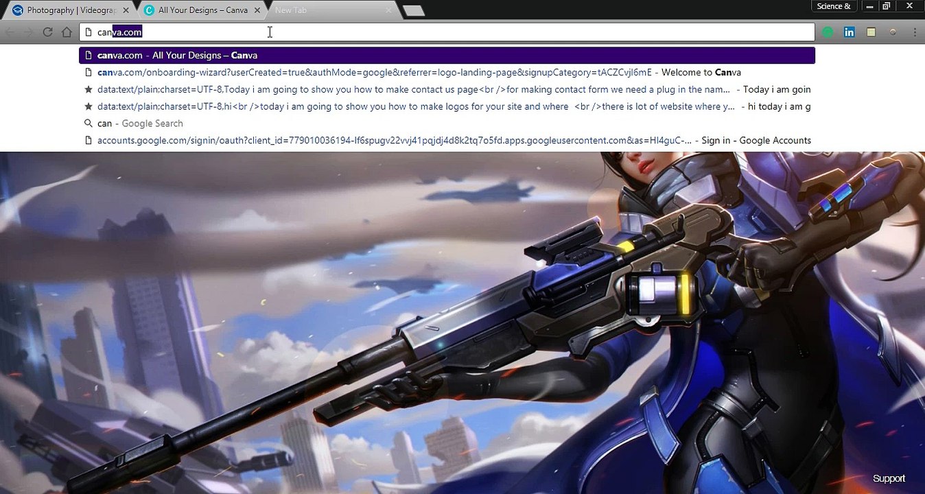This screenshot has width=925, height=494.
Task: Click the Support link
Action: point(889,478)
